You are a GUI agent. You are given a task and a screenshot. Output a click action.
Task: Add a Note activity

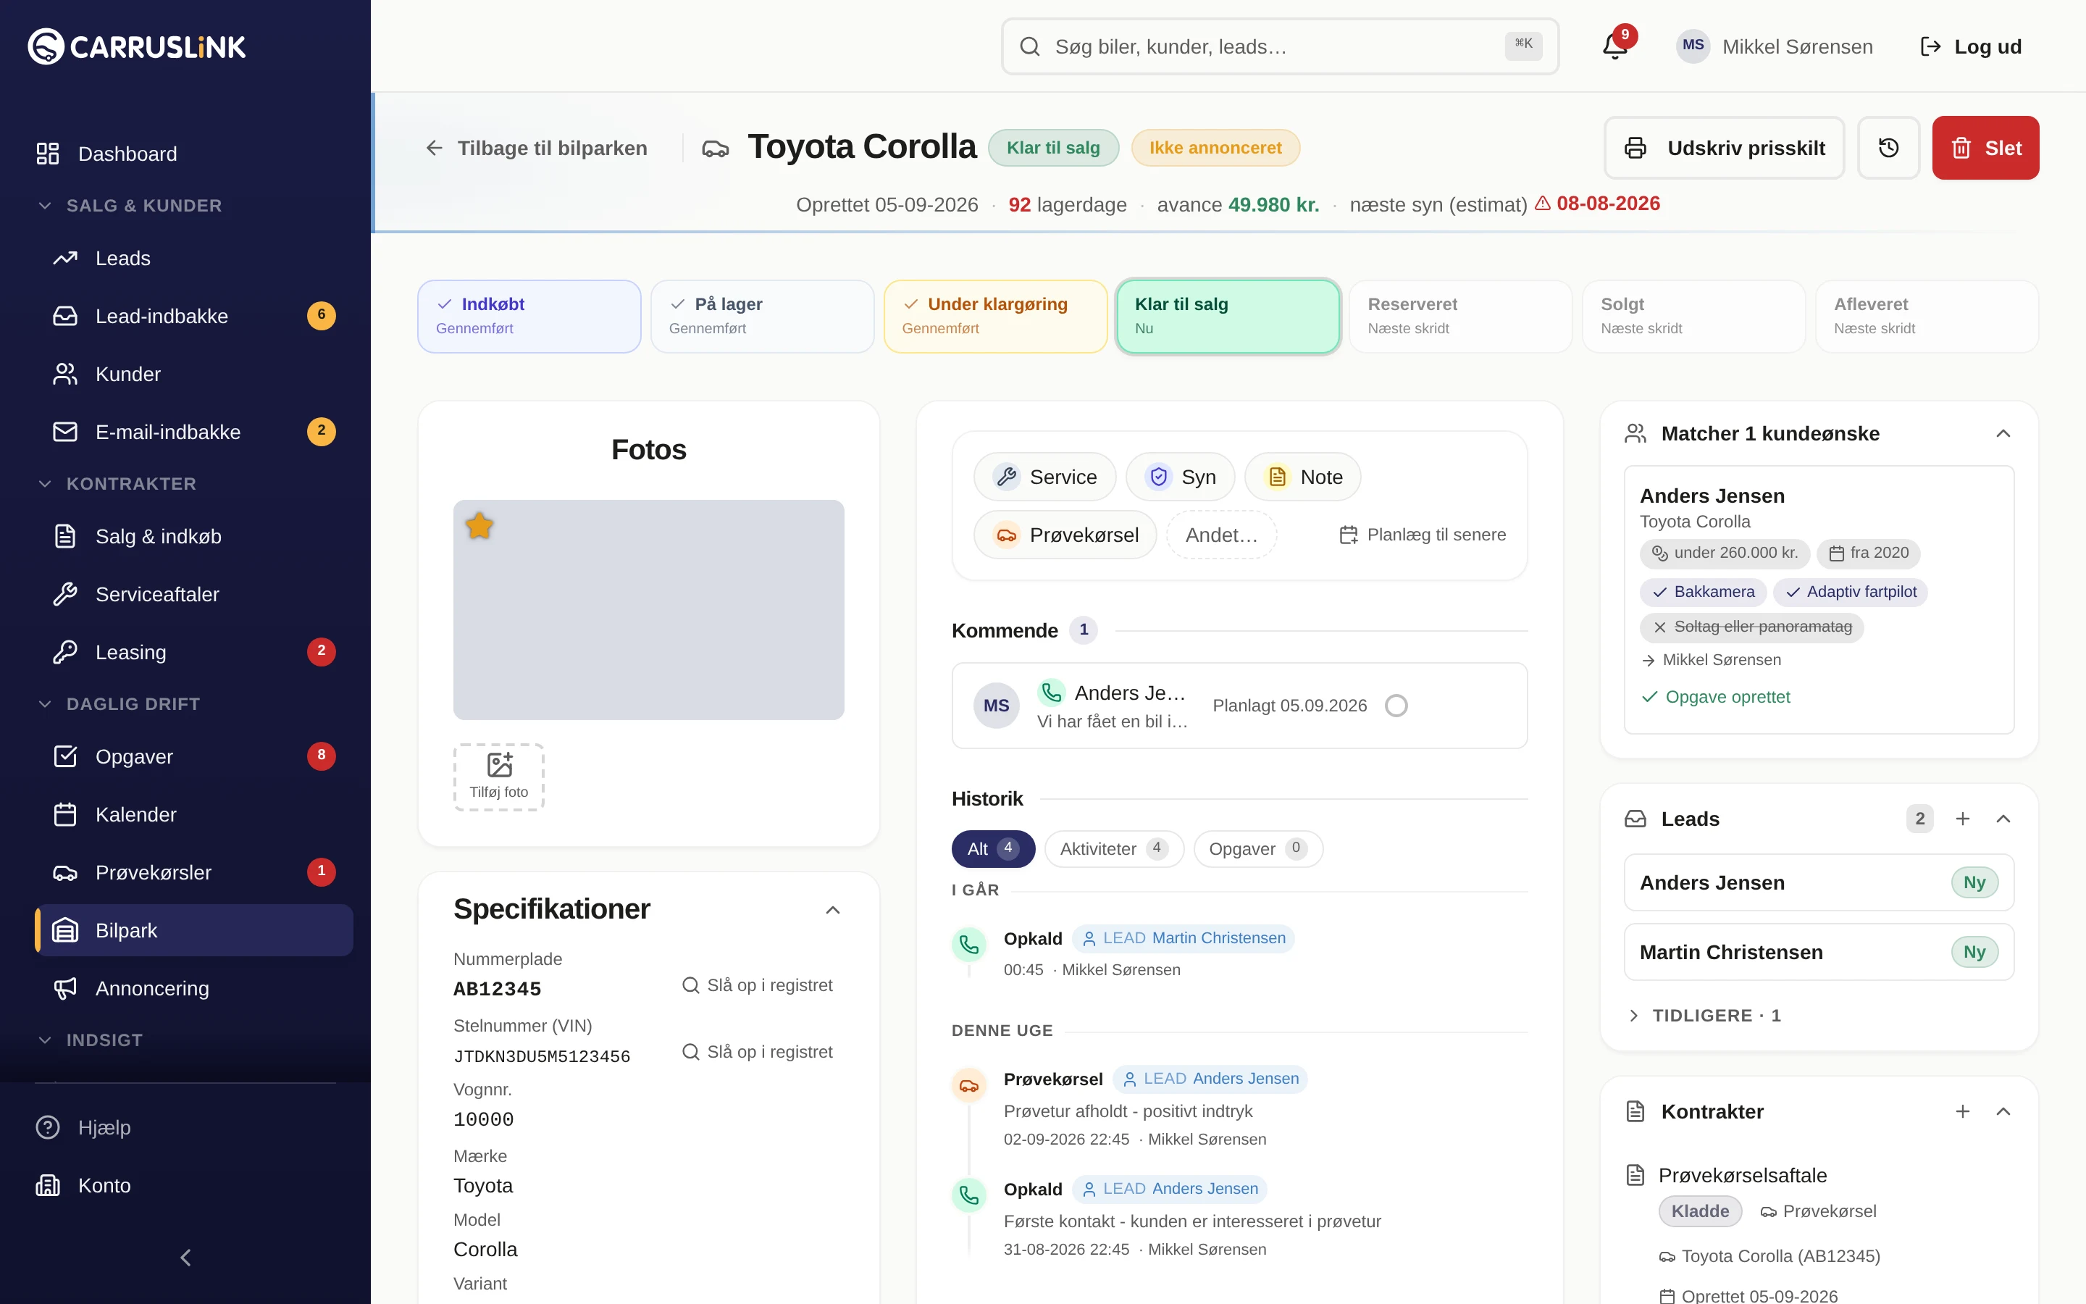pyautogui.click(x=1302, y=477)
